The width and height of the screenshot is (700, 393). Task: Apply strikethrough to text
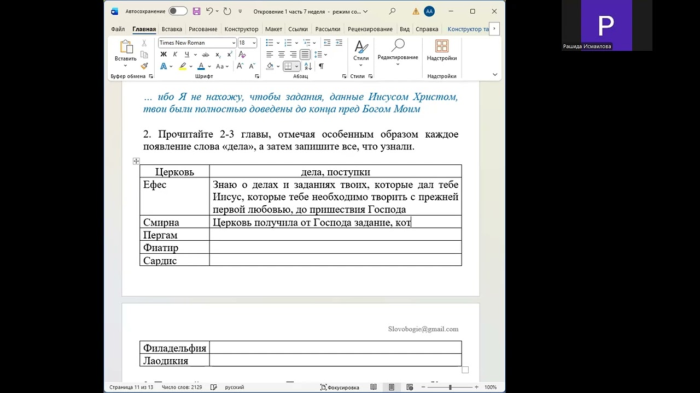pos(206,55)
